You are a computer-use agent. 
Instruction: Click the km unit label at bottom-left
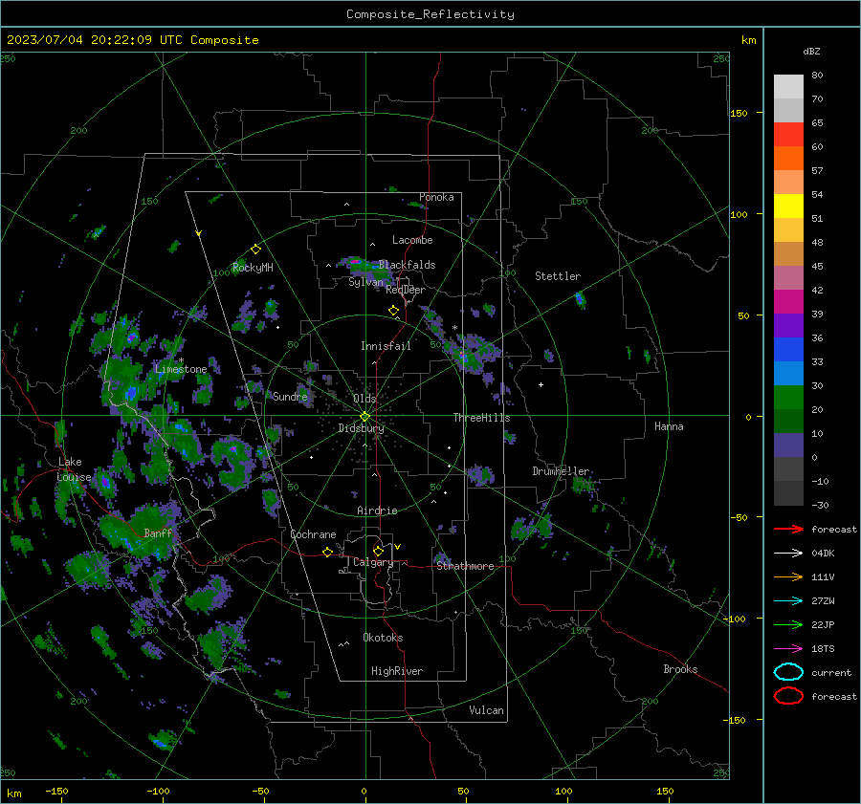(x=13, y=793)
